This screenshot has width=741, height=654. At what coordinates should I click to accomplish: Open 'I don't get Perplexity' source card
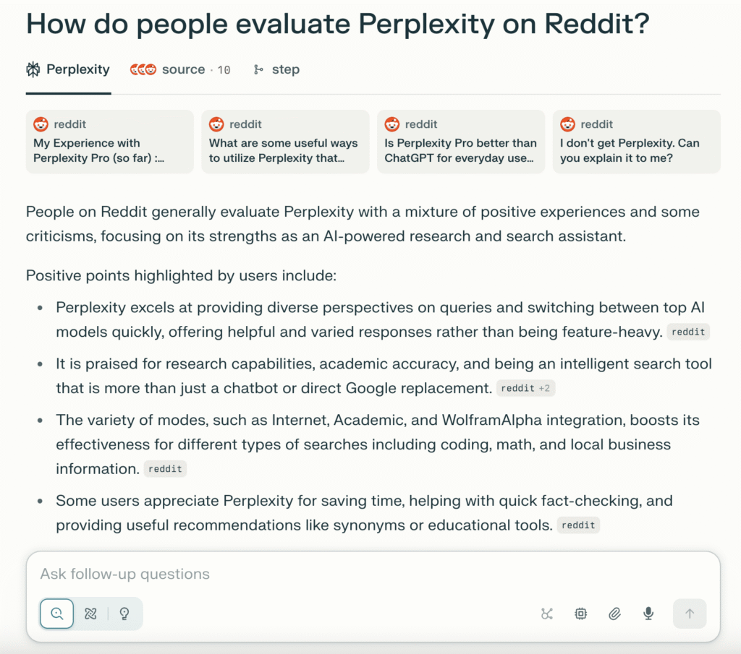point(636,142)
